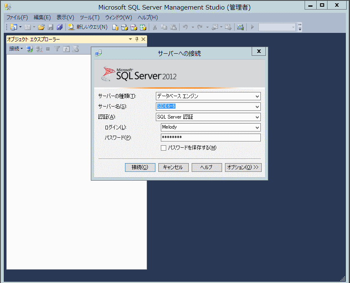The height and width of the screenshot is (283, 350).
Task: Click the DMX query icon
Action: (133, 27)
